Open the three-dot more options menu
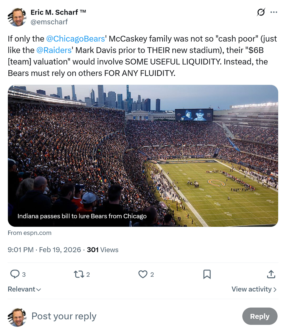The width and height of the screenshot is (286, 328). [273, 13]
